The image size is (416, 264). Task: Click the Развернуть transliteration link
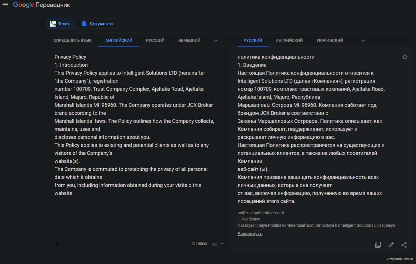point(250,234)
